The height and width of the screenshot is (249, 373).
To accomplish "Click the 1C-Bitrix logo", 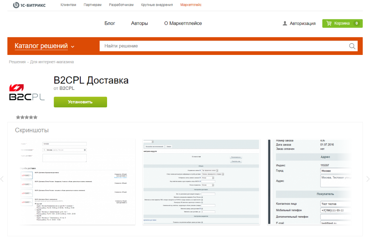I will click(29, 5).
